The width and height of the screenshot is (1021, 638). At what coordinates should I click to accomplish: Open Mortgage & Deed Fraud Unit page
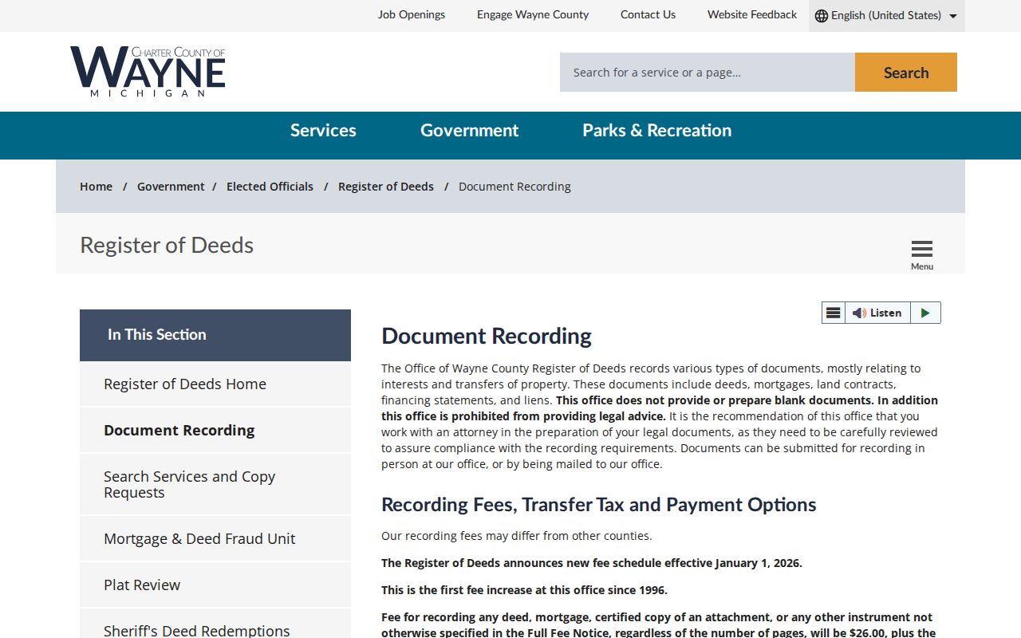pyautogui.click(x=215, y=539)
